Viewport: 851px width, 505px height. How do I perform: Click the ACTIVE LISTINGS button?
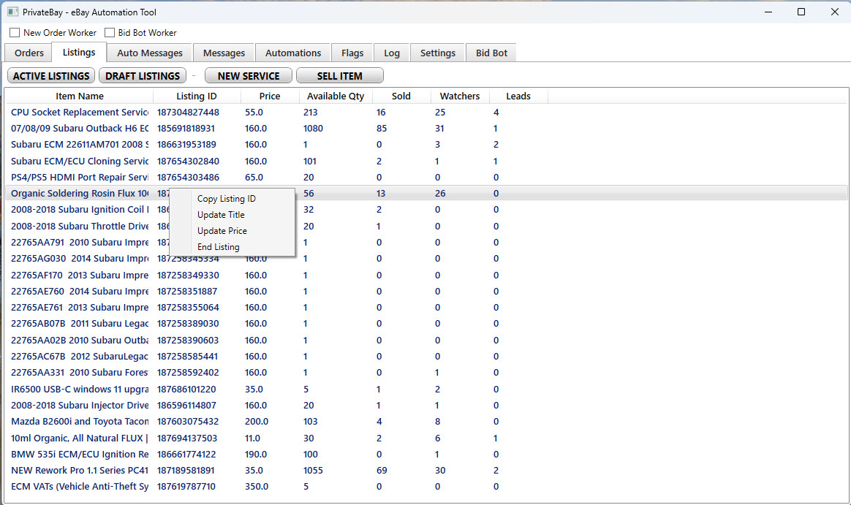(x=51, y=76)
